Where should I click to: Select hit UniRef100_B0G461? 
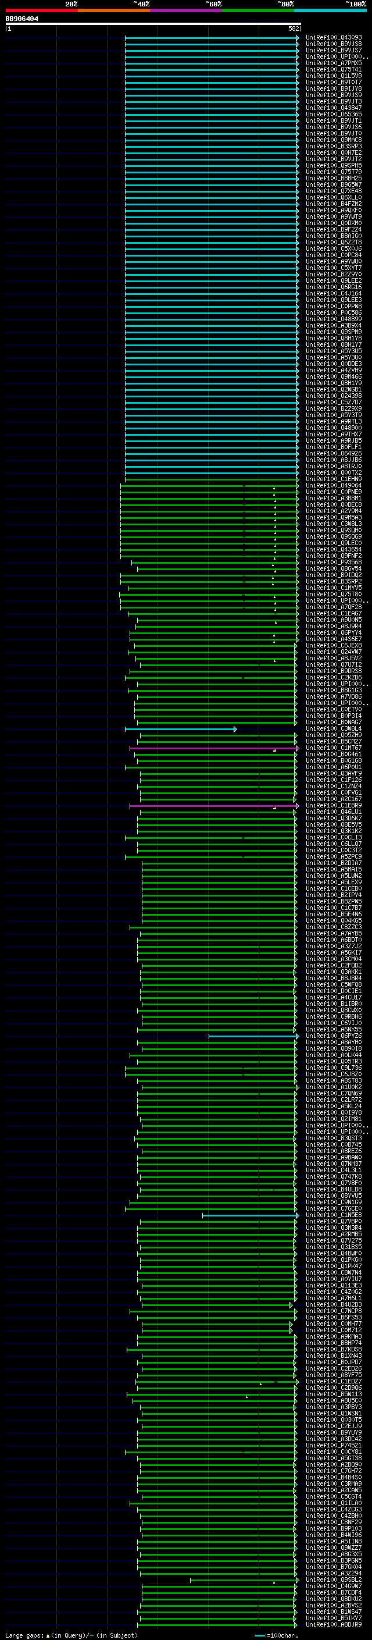[334, 755]
